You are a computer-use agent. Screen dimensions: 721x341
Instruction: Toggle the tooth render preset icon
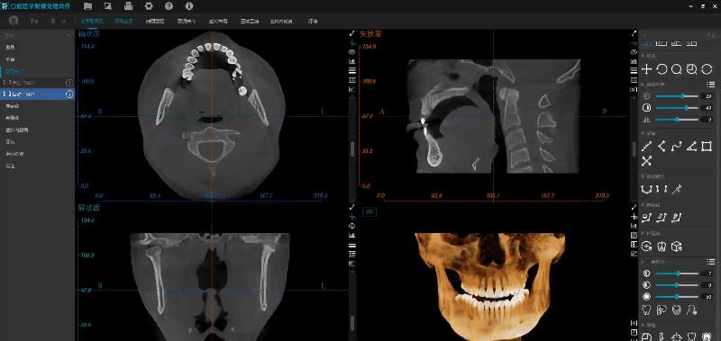(x=646, y=310)
